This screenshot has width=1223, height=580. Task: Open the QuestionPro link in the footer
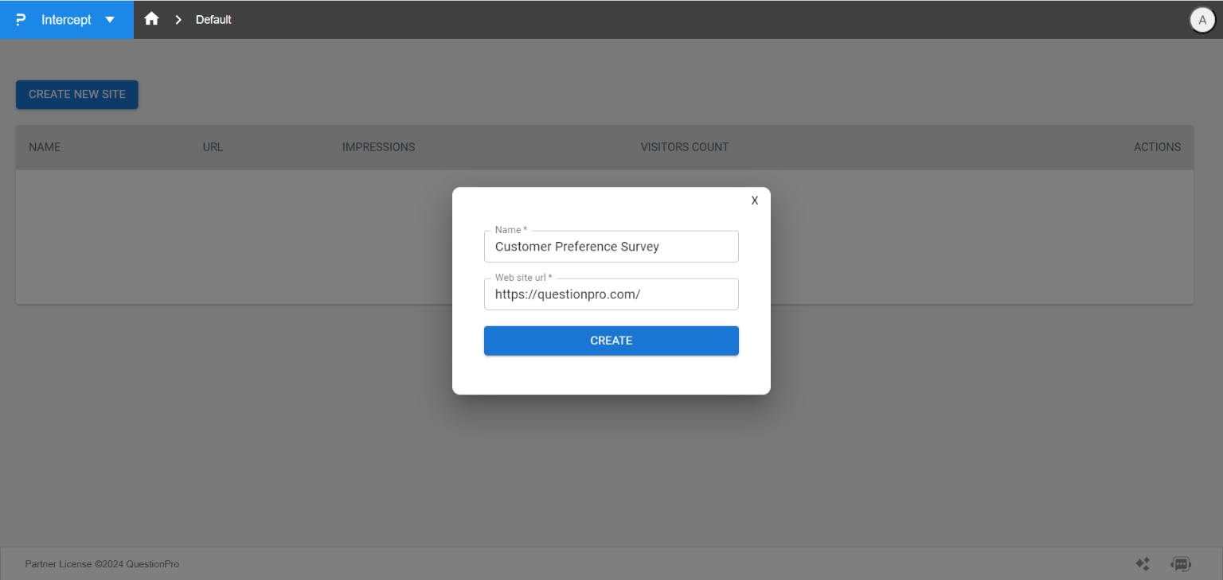153,563
